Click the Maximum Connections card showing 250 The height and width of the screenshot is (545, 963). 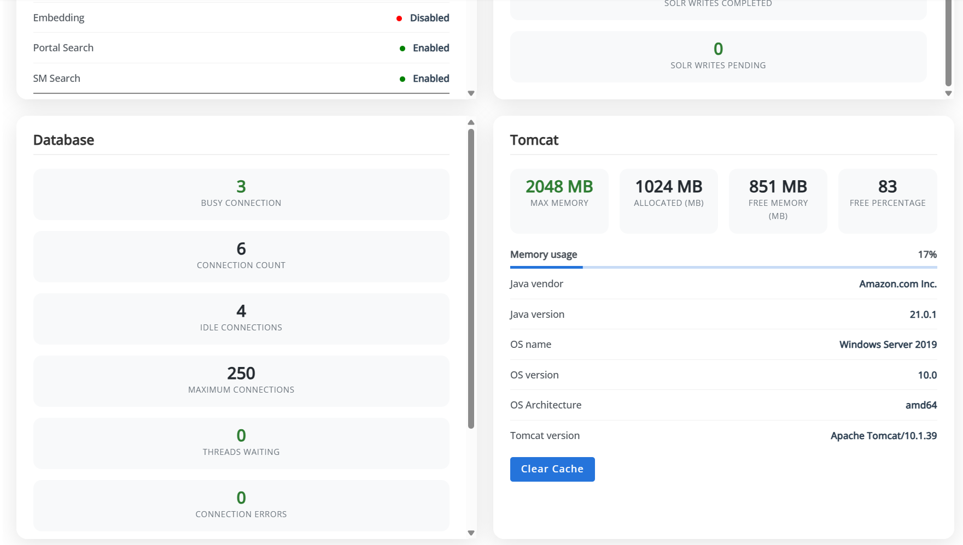(241, 381)
